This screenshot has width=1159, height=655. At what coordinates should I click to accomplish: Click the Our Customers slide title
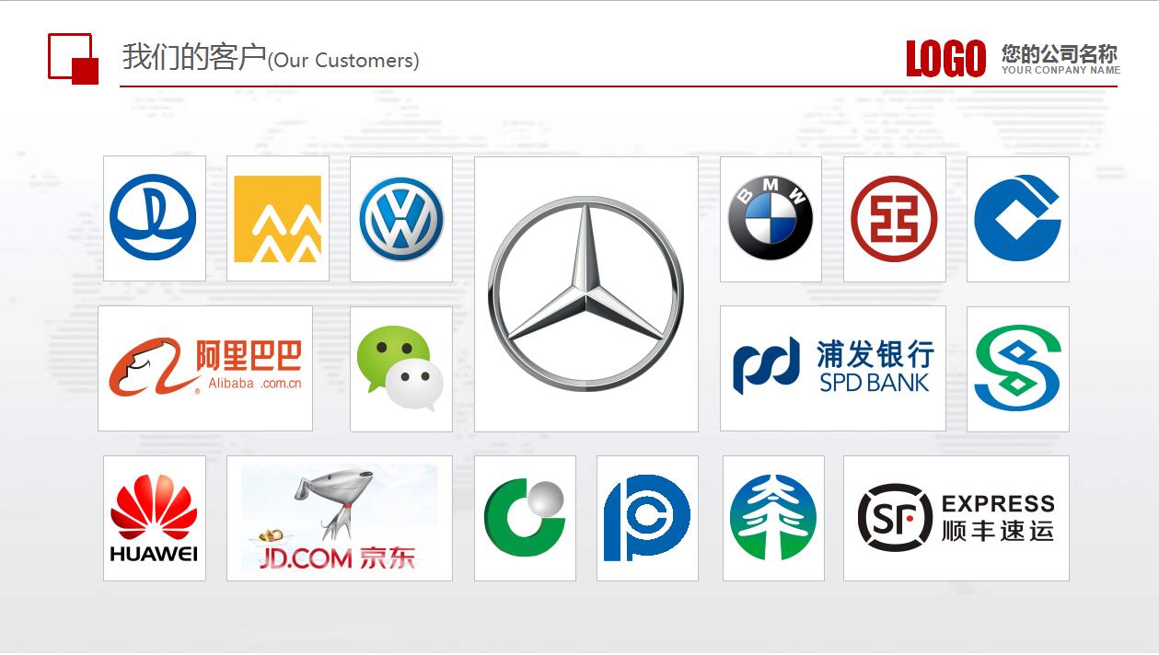click(270, 58)
